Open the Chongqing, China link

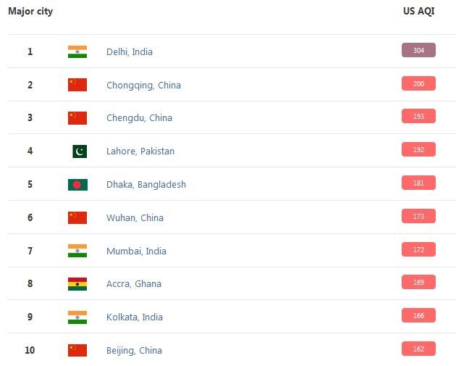coord(143,86)
